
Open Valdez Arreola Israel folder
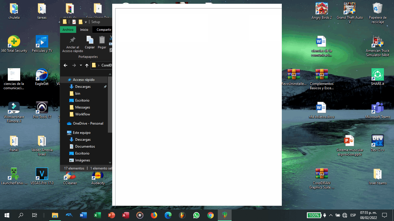(42, 145)
